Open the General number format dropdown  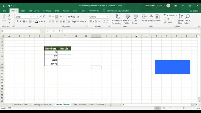(x=108, y=17)
